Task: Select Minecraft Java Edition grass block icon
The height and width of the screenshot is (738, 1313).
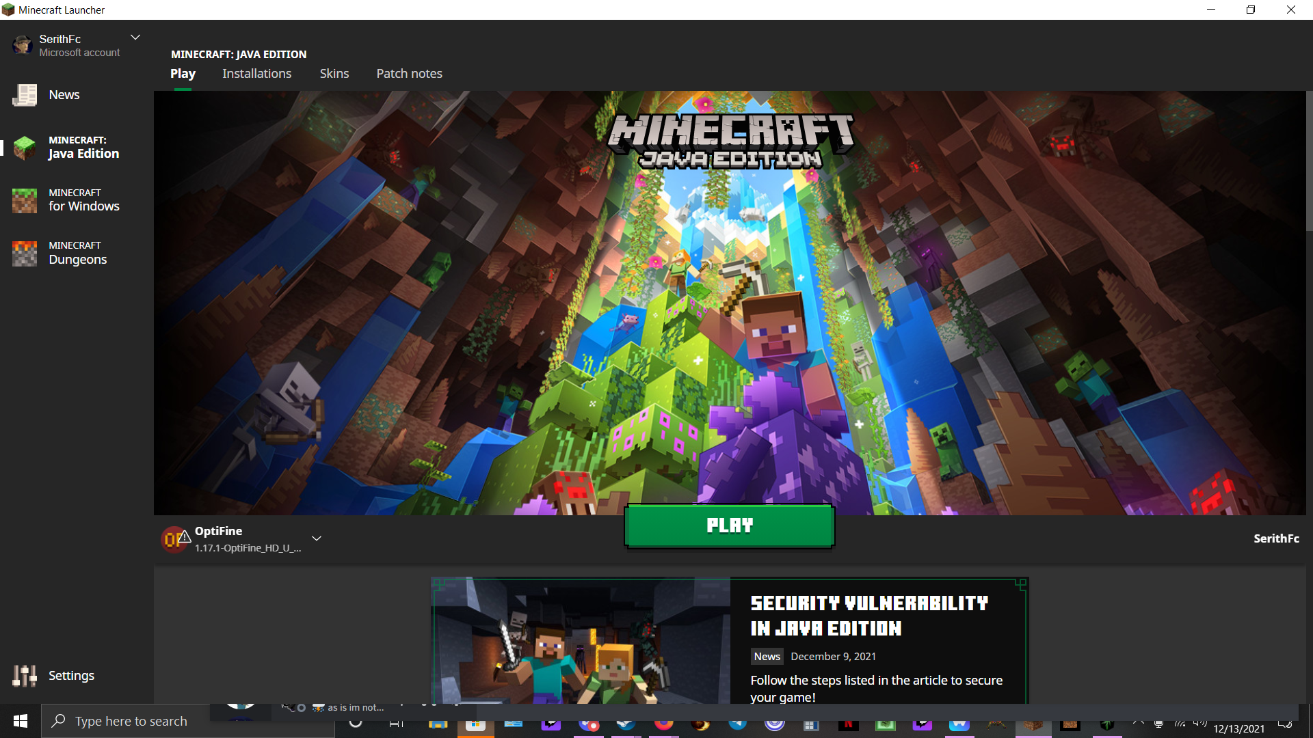Action: 25,147
